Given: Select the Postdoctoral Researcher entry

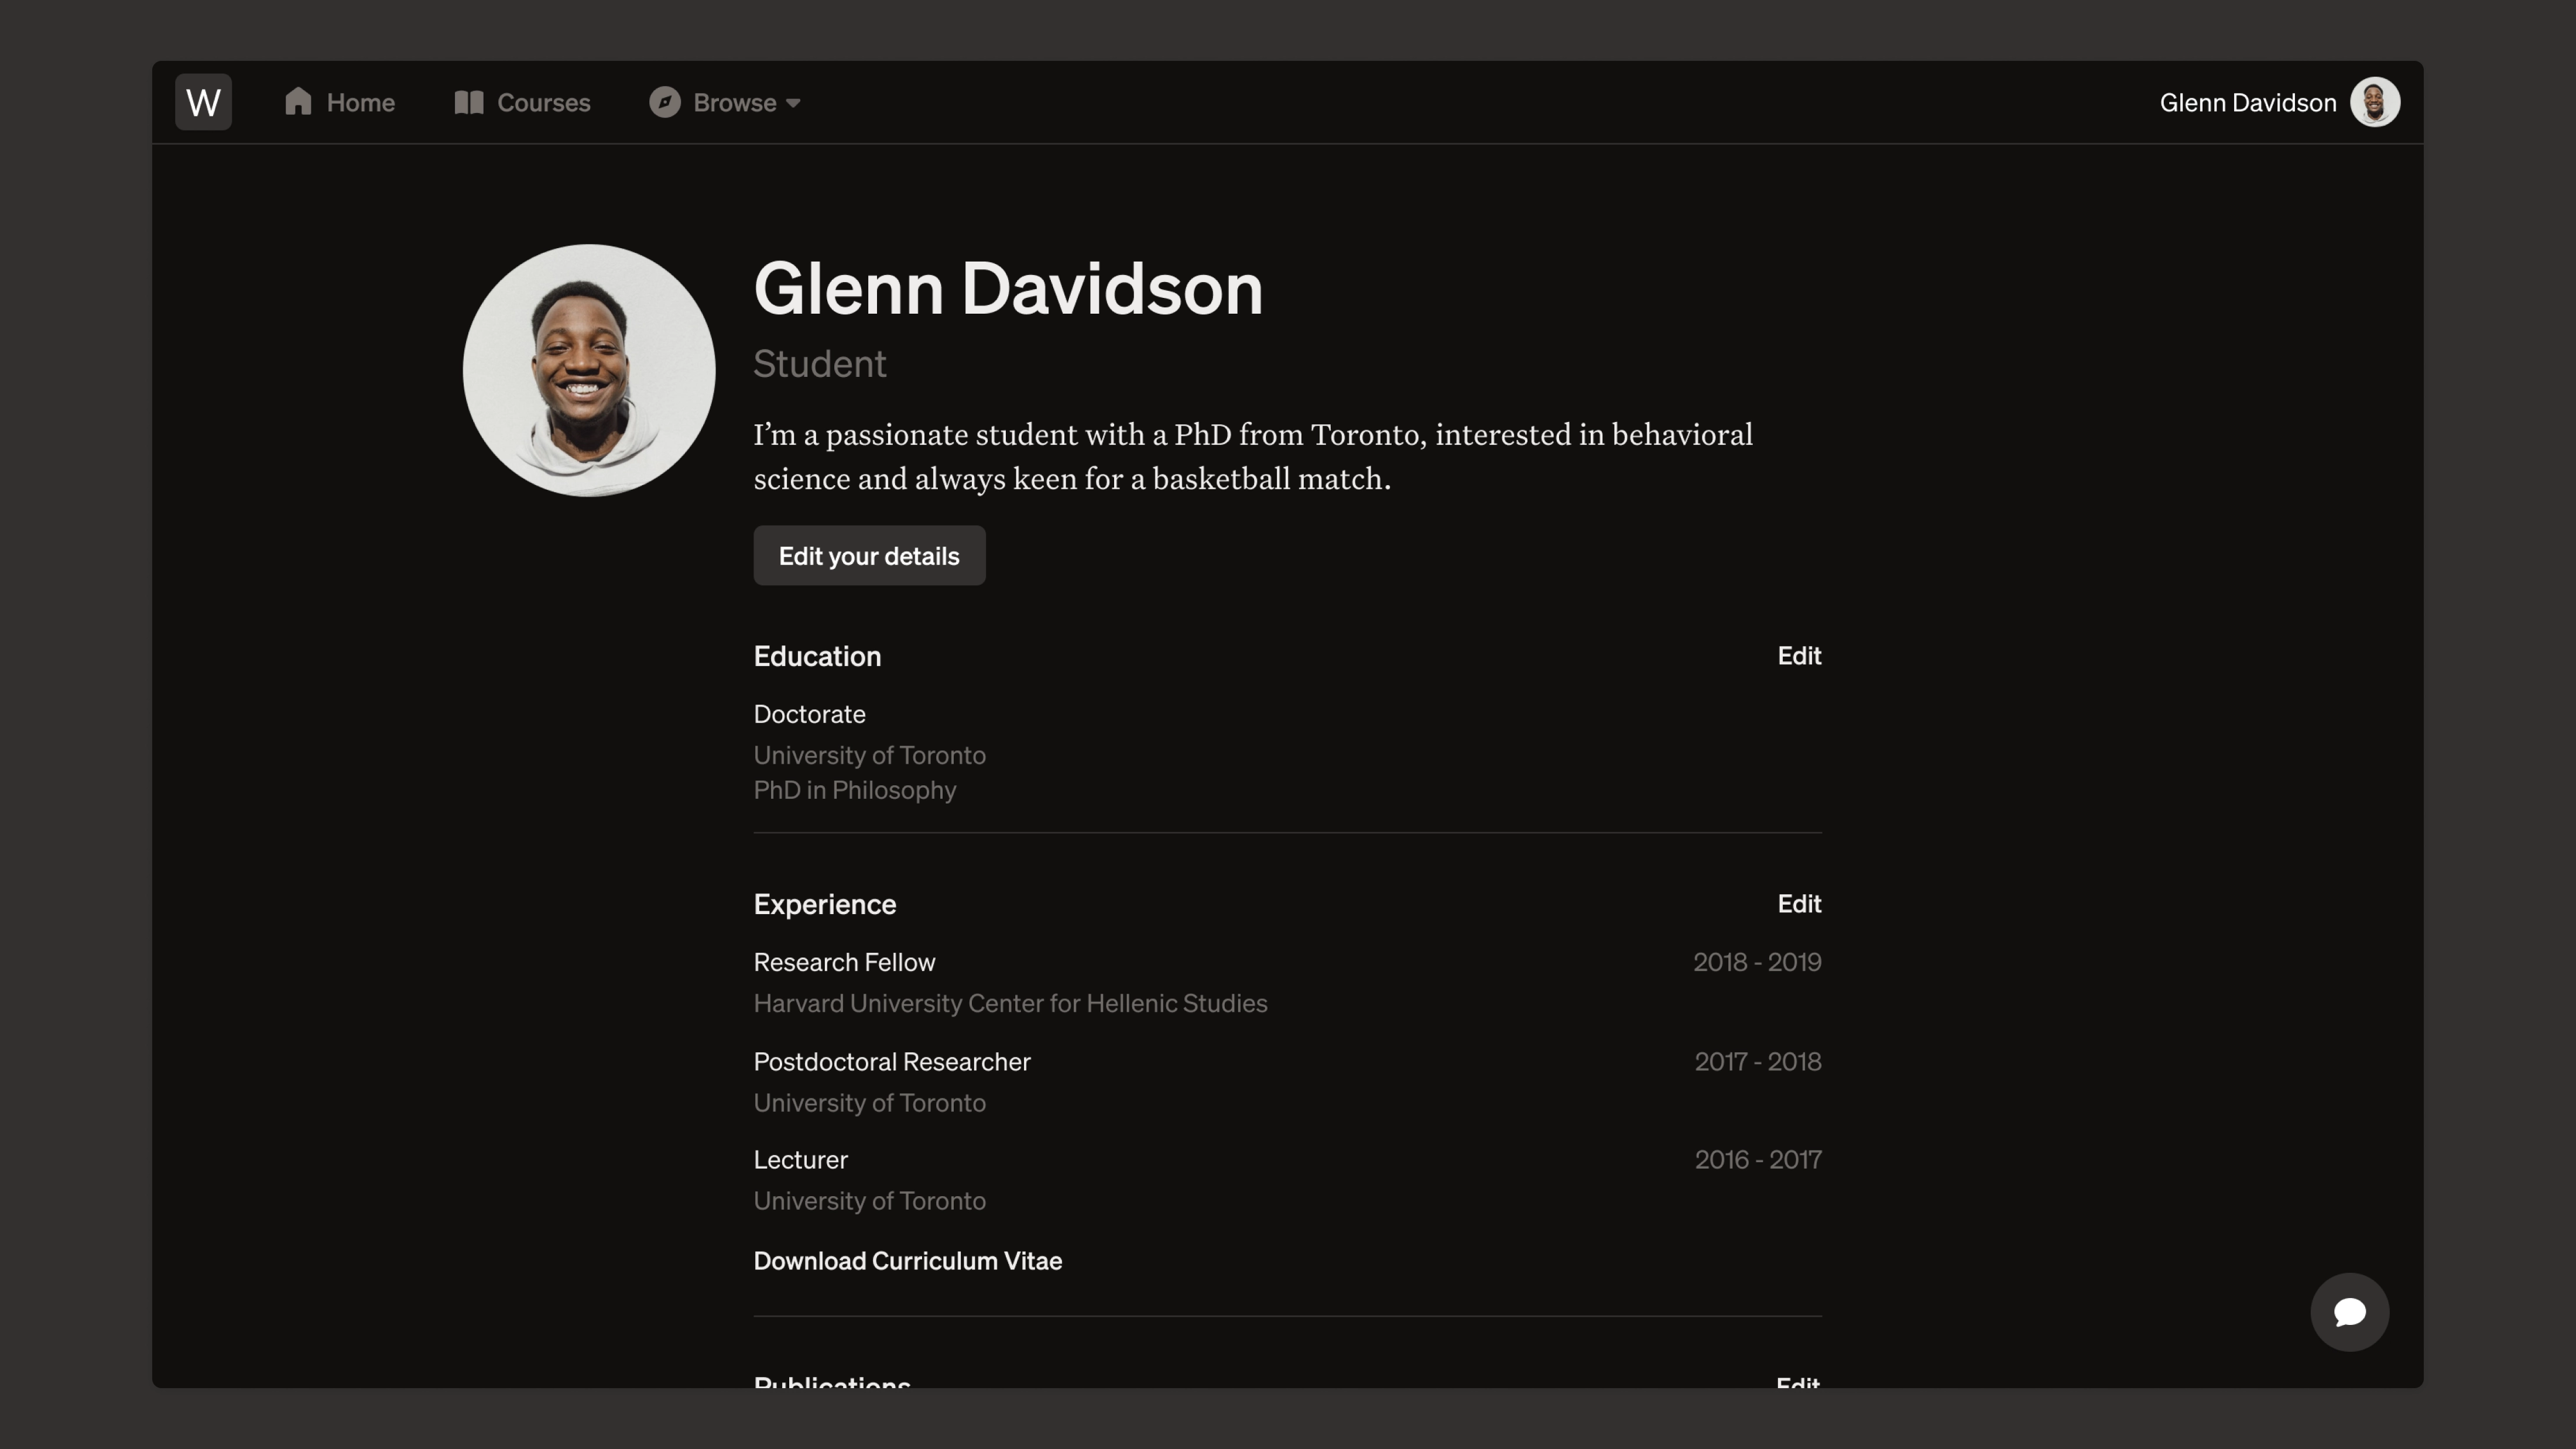Looking at the screenshot, I should pyautogui.click(x=891, y=1061).
